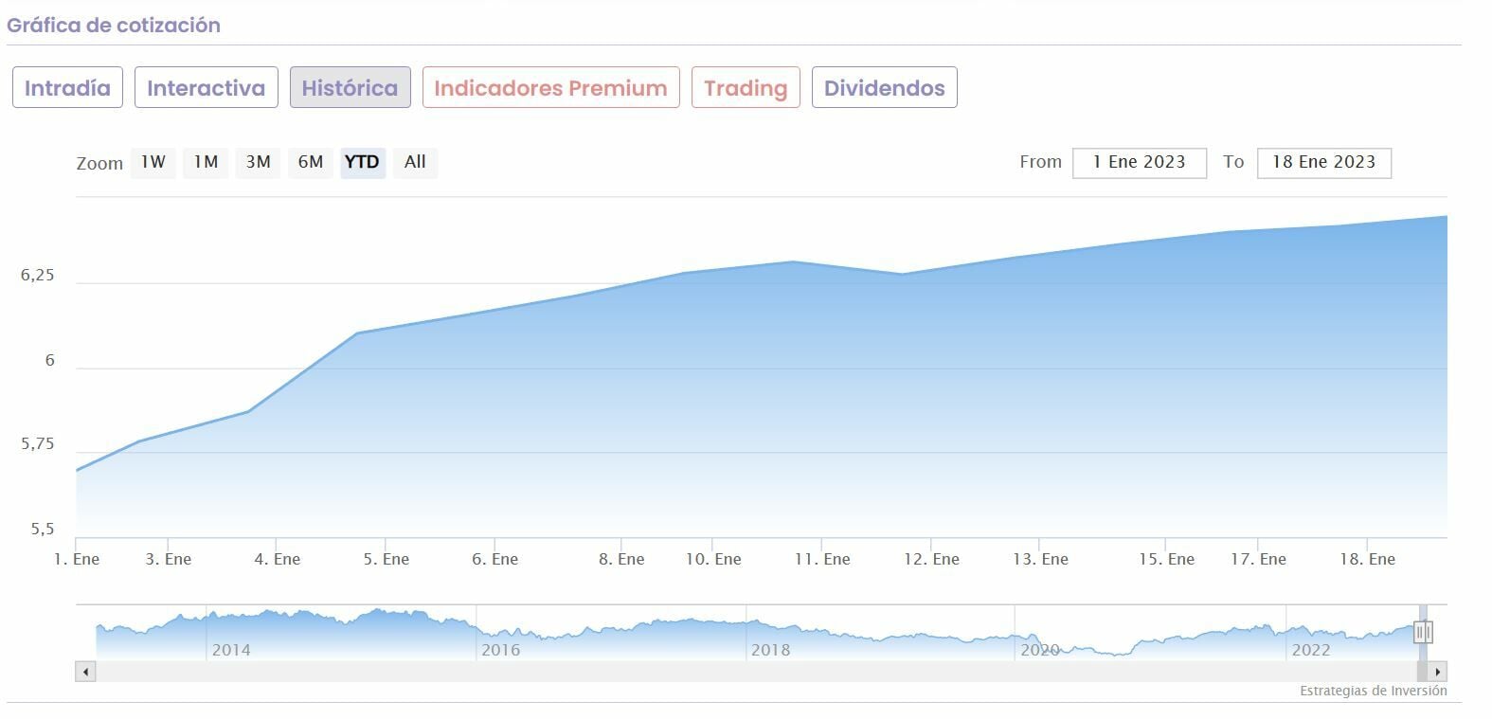Select the 3M zoom range
The height and width of the screenshot is (719, 1492).
pos(258,162)
